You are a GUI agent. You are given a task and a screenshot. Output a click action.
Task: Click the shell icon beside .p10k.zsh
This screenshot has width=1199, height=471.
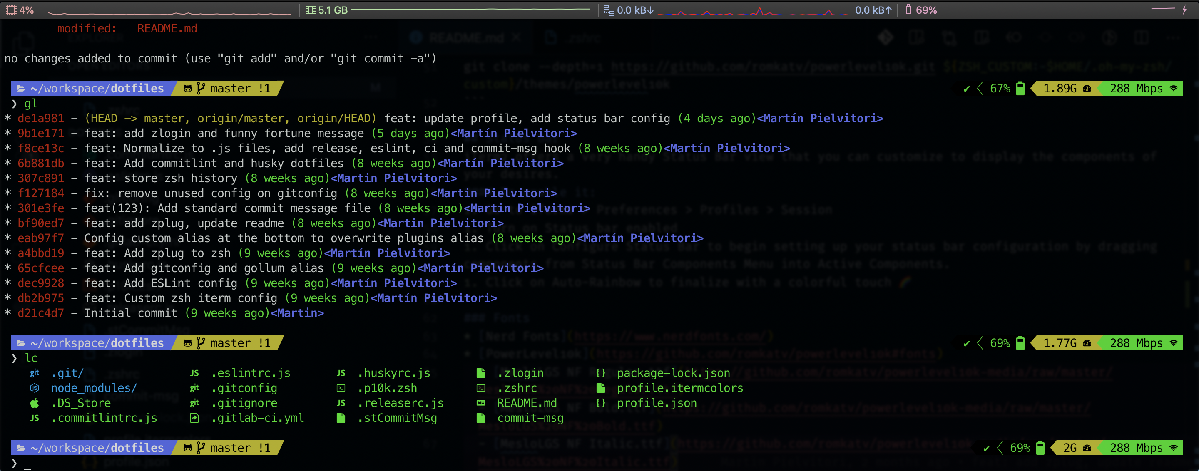[x=341, y=388]
